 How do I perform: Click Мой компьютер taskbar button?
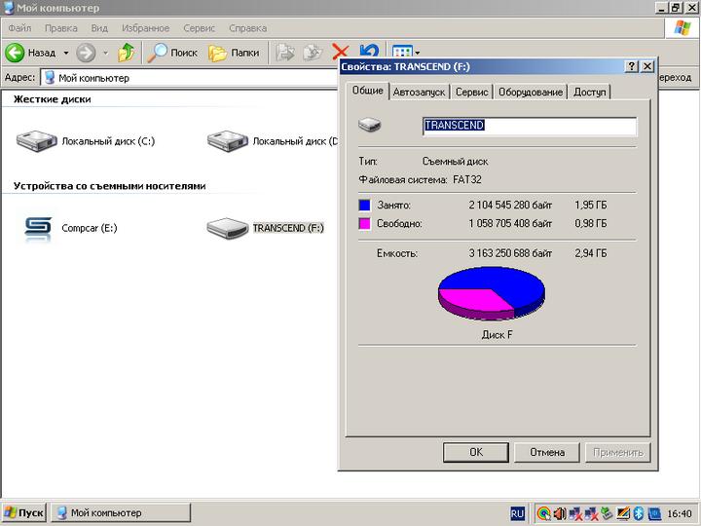tap(121, 513)
